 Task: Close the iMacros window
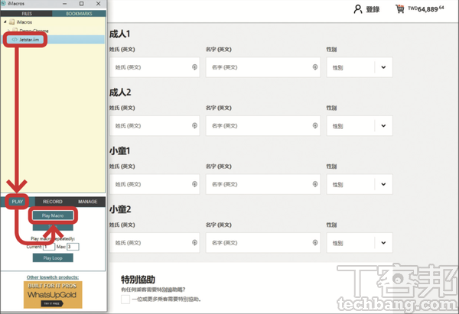[99, 4]
